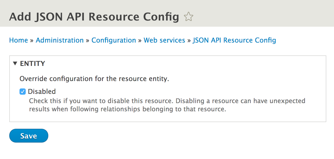The width and height of the screenshot is (334, 159).
Task: Click the ENTITY section heading text
Action: [x=32, y=64]
